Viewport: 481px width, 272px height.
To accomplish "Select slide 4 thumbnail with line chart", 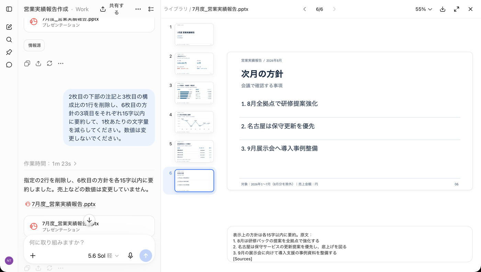I will 194,122.
